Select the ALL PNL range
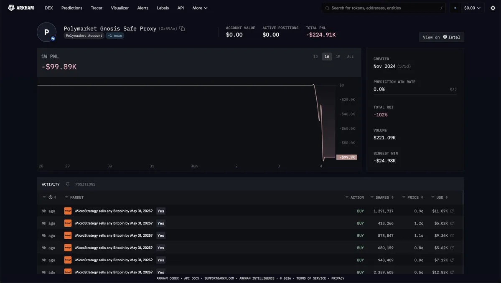 (350, 56)
